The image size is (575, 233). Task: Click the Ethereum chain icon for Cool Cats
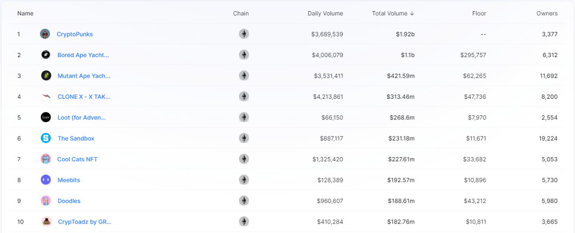point(244,159)
